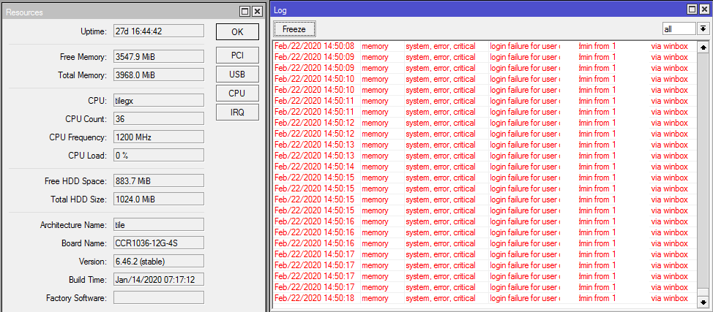Click the log filter field showing 'all'
This screenshot has height=312, width=713.
tap(679, 28)
